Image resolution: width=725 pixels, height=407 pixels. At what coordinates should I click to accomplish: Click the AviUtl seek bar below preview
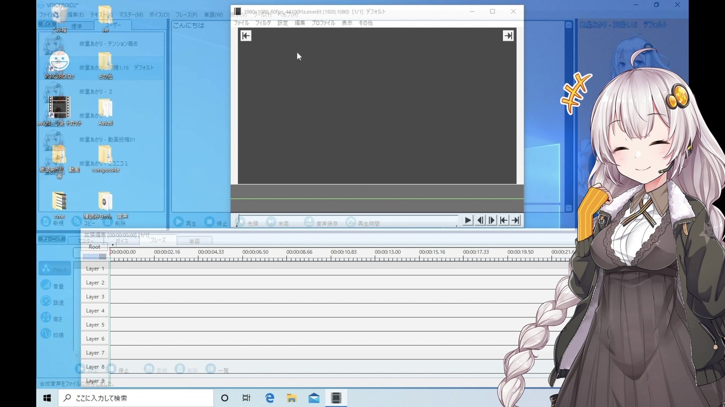point(347,220)
